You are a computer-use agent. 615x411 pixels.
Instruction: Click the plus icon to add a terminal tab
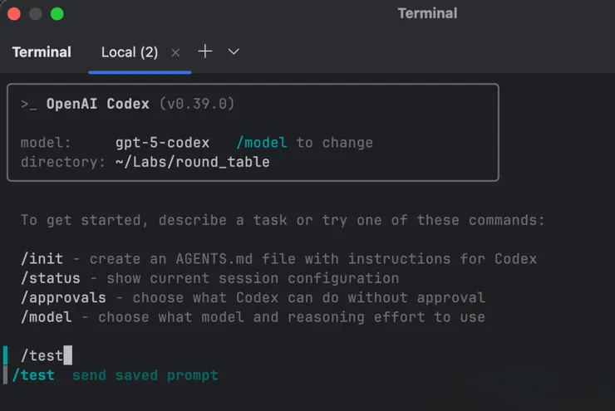coord(205,51)
